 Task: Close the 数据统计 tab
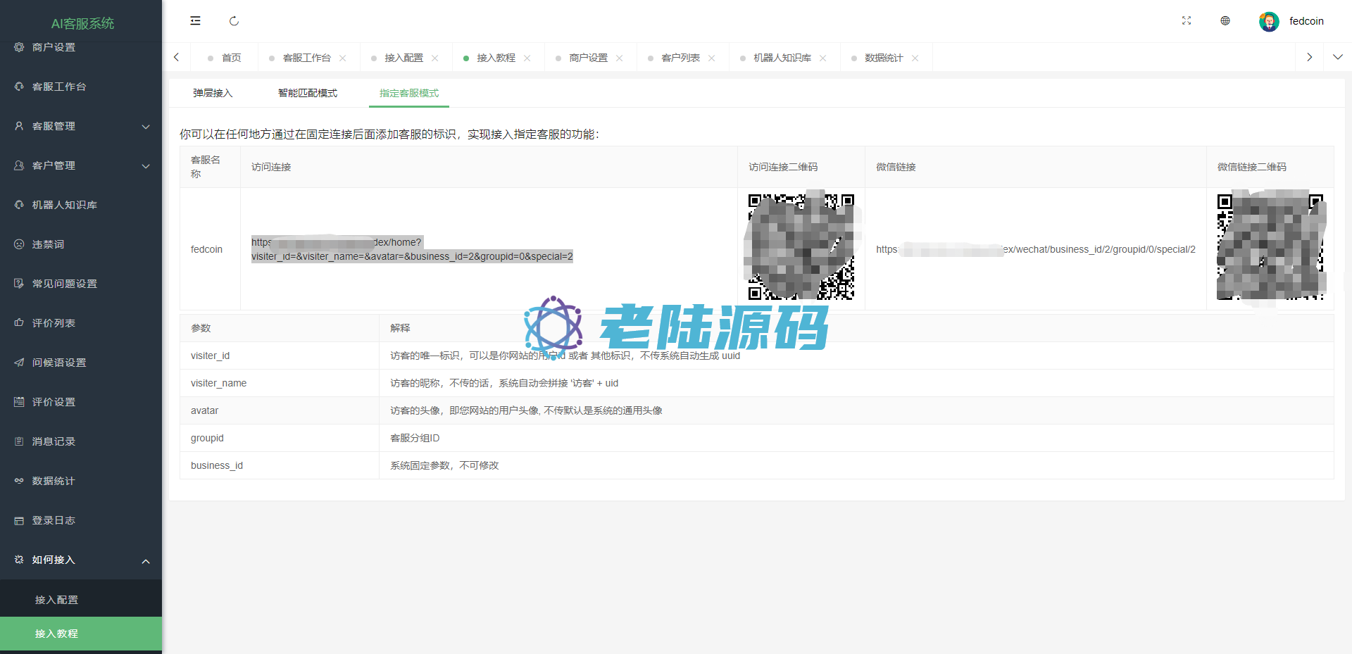(915, 58)
